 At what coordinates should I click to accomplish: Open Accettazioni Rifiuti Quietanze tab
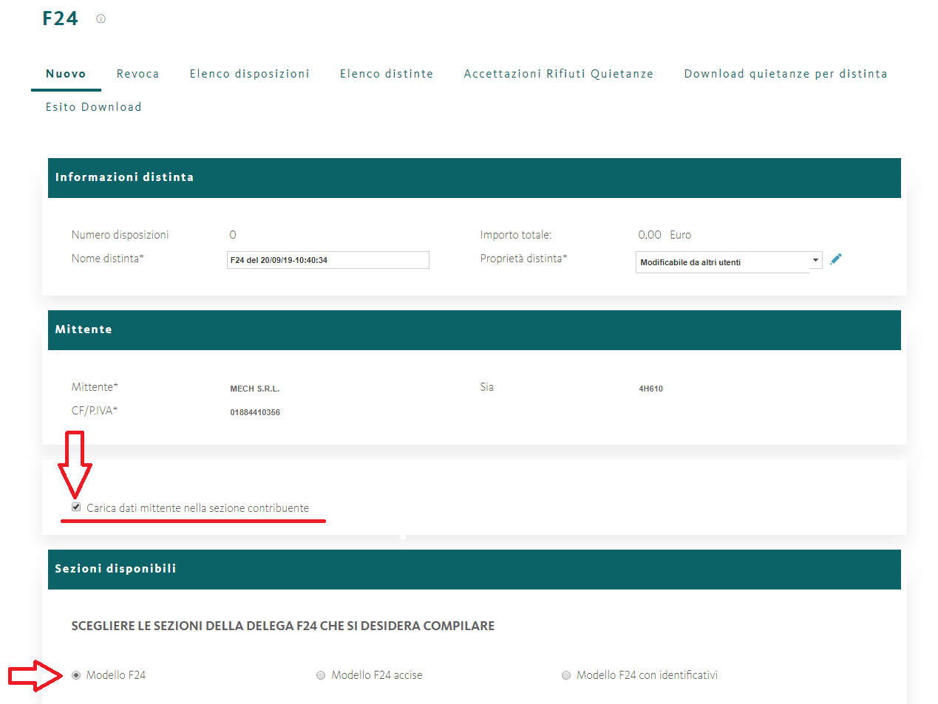point(558,74)
